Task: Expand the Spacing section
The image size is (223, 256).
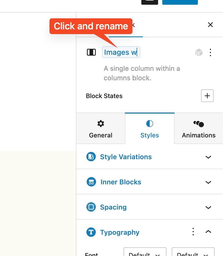Action: click(x=208, y=207)
